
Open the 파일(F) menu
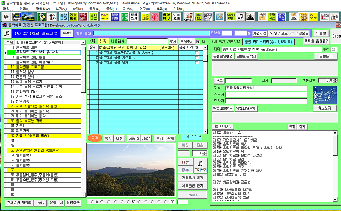(x=8, y=9)
